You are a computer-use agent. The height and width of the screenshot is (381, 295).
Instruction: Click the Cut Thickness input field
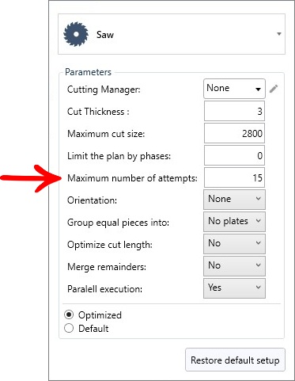(234, 111)
